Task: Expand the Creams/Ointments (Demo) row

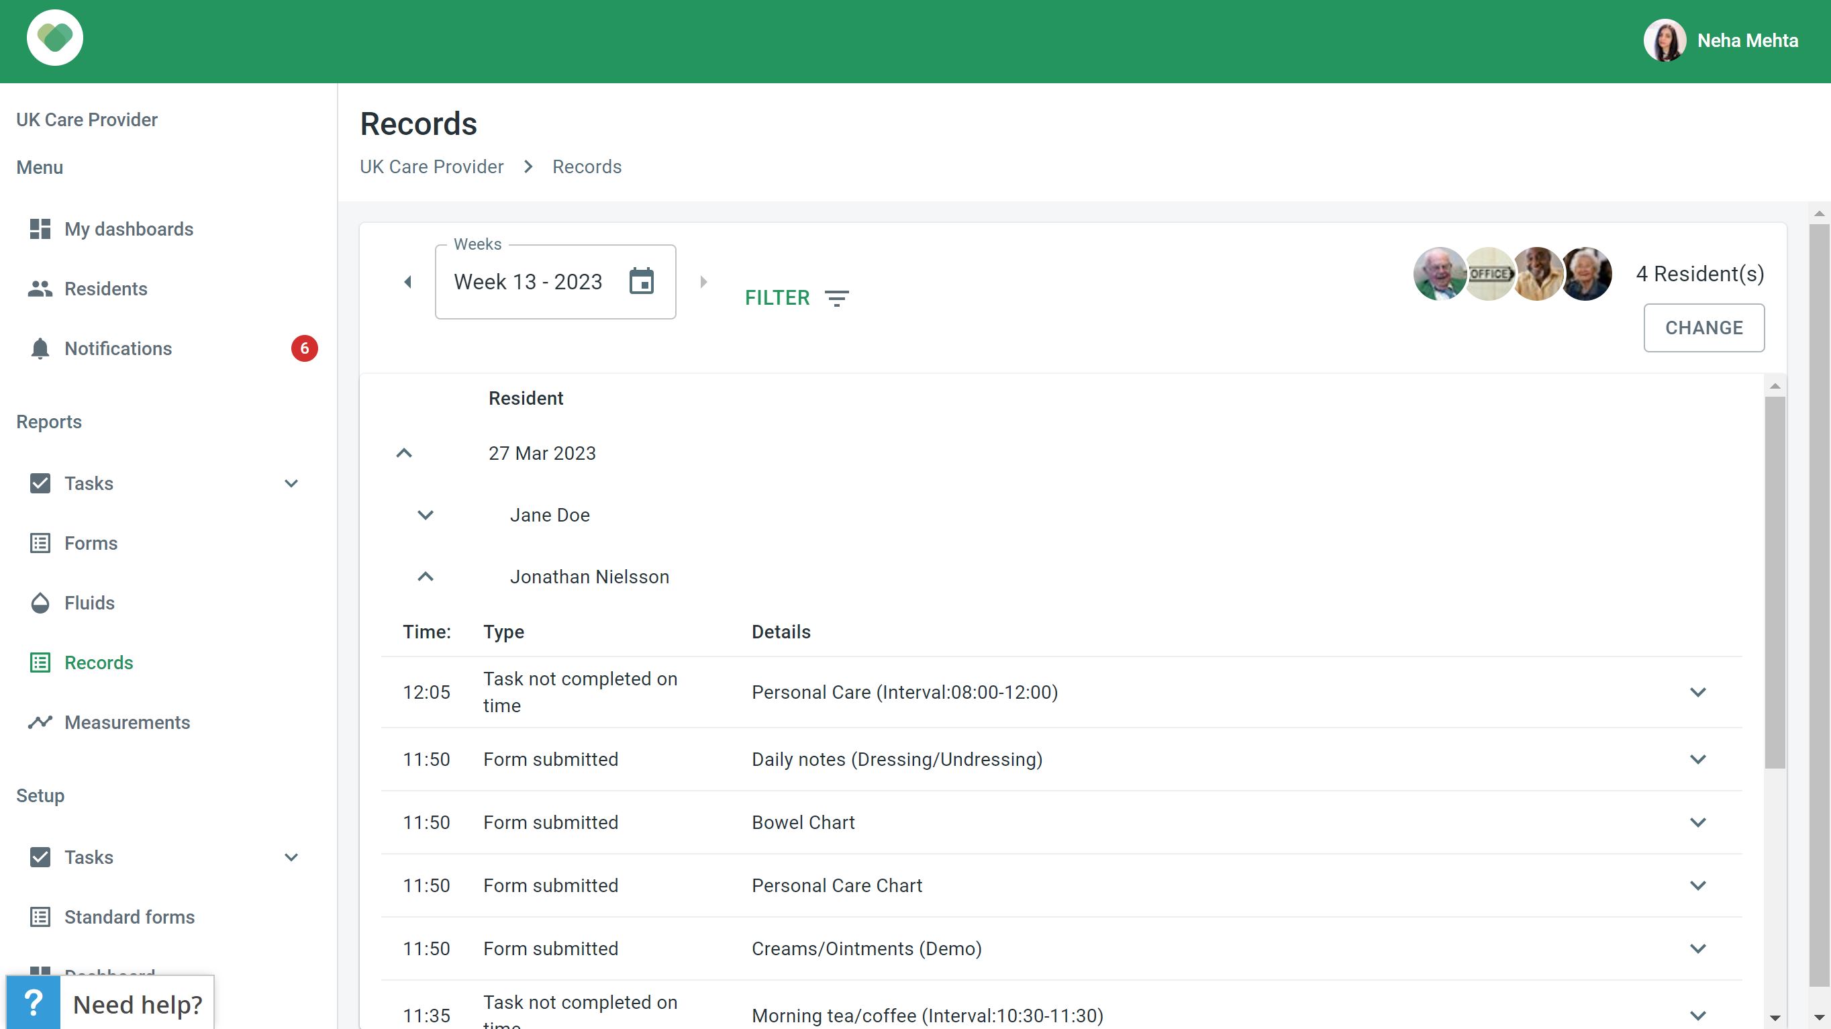Action: 1698,948
